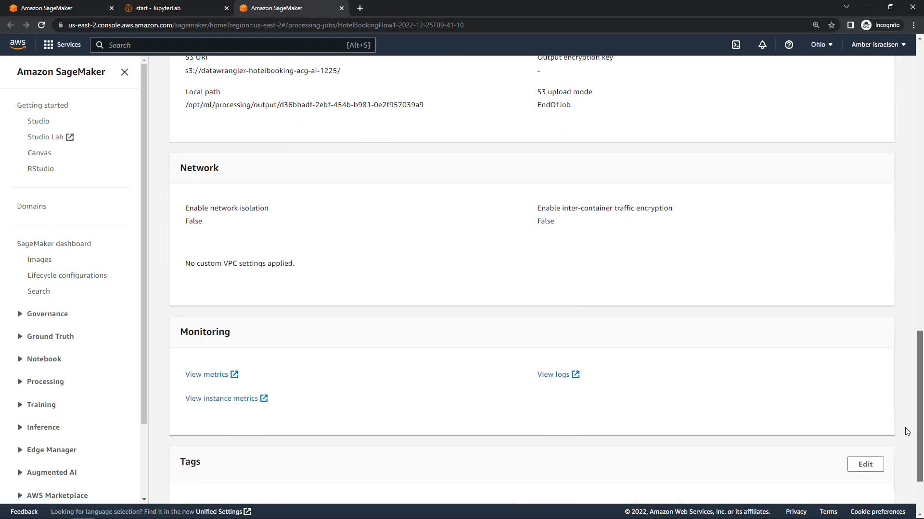This screenshot has height=519, width=924.
Task: Open the Amber Israelsen account menu
Action: (x=878, y=45)
